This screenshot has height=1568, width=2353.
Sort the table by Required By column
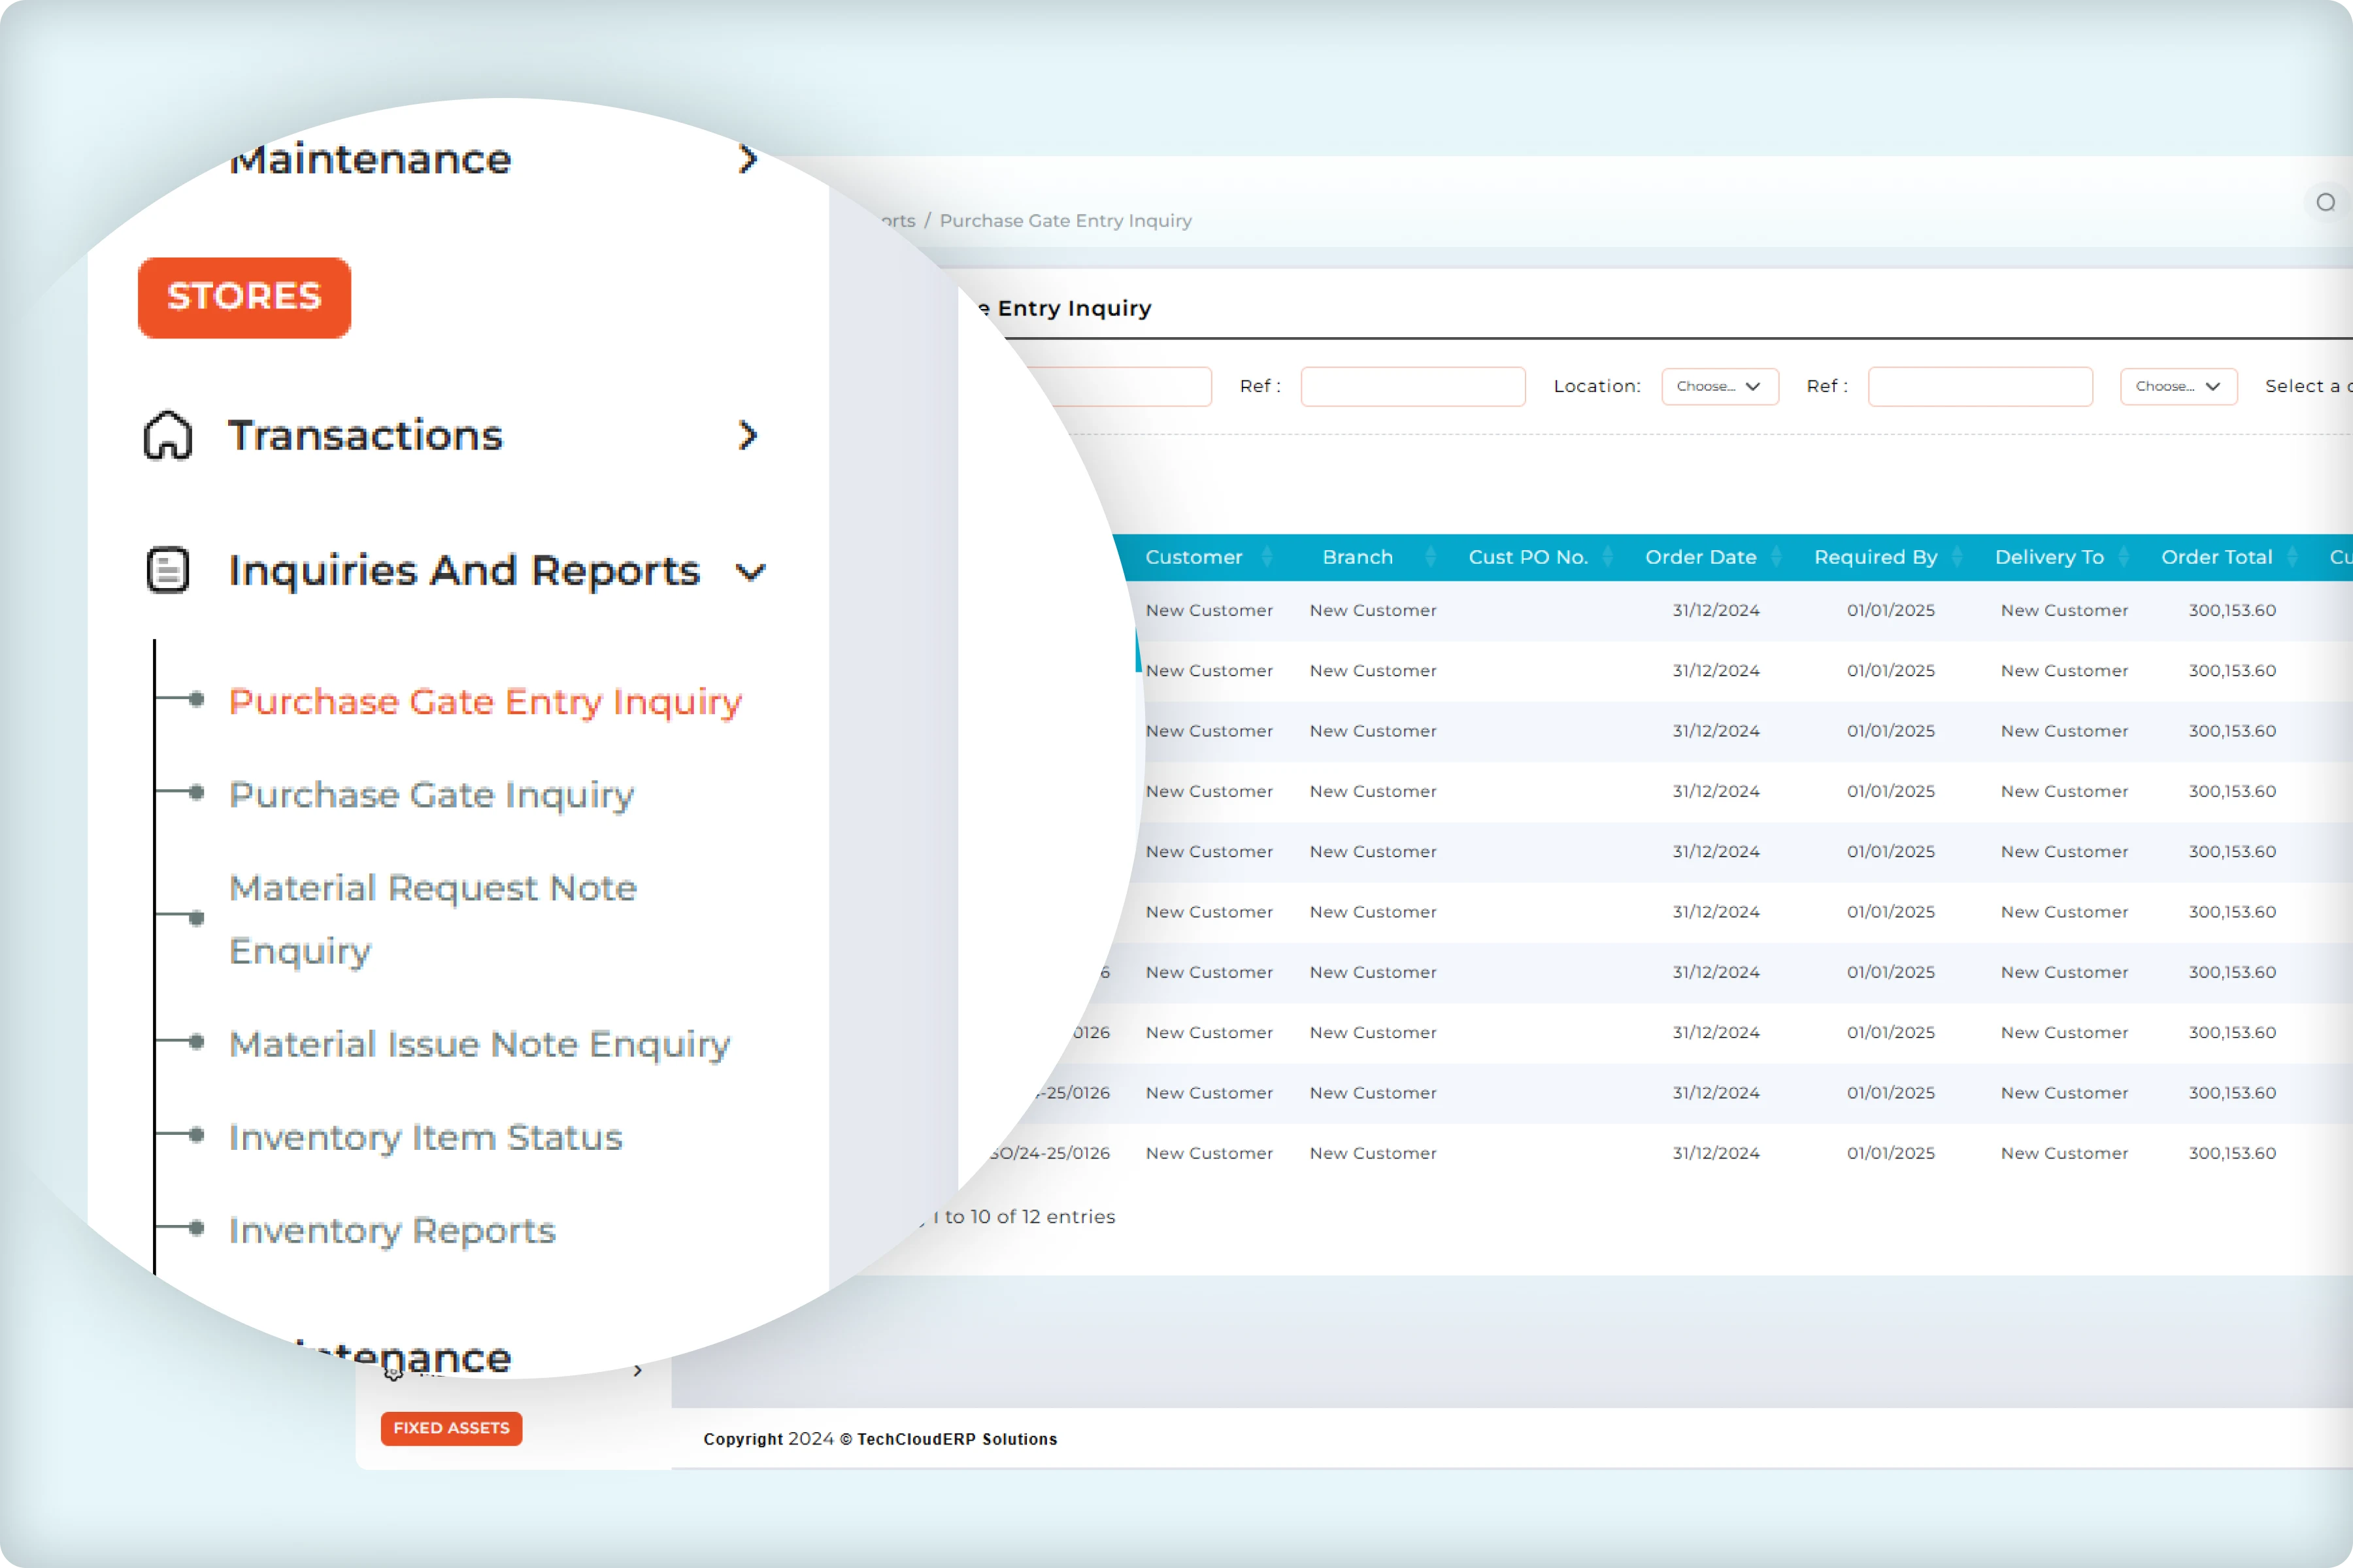click(x=1875, y=557)
